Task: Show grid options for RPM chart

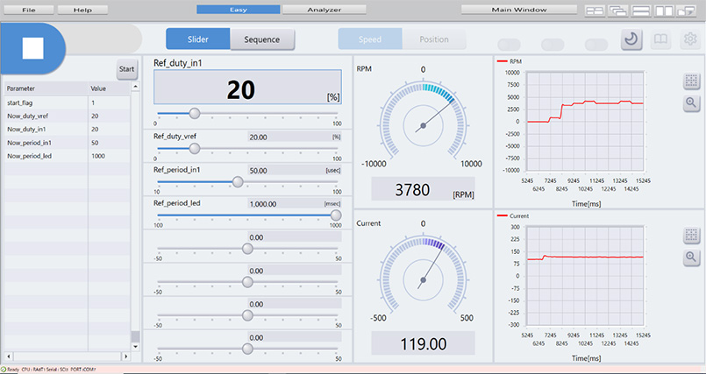Action: click(691, 81)
